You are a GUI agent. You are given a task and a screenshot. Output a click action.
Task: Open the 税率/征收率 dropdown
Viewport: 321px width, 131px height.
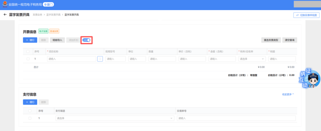click(x=252, y=59)
